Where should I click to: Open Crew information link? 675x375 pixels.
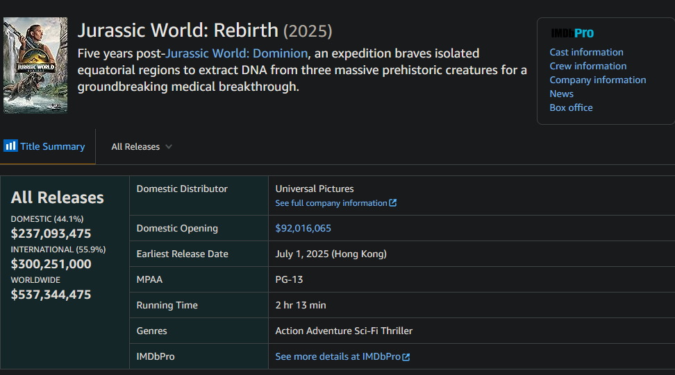point(588,66)
